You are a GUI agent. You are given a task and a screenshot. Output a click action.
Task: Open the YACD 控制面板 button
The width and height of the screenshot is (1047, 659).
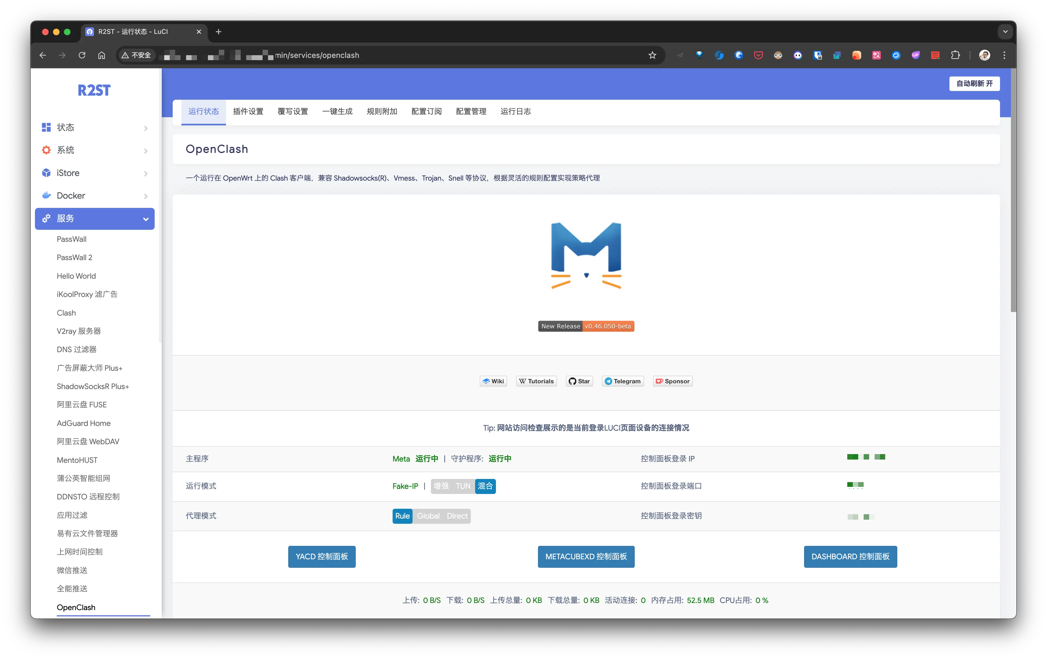[321, 557]
